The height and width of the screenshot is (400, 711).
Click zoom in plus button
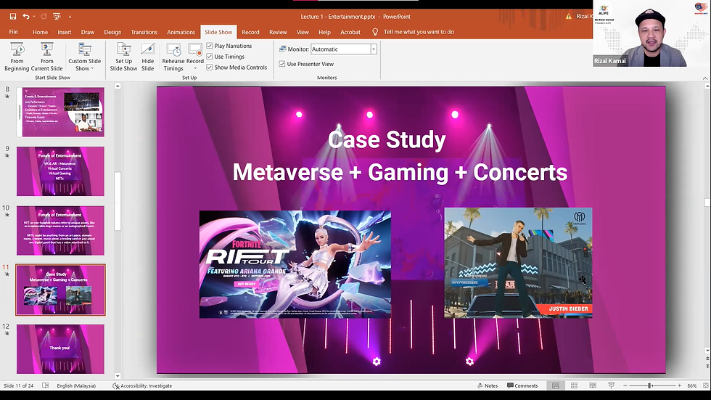point(679,385)
